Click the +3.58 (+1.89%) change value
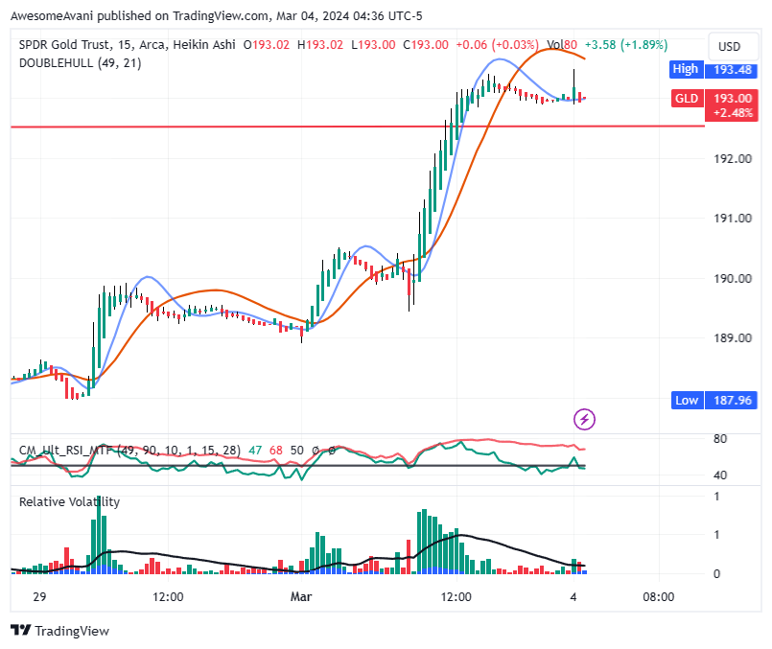 (626, 45)
